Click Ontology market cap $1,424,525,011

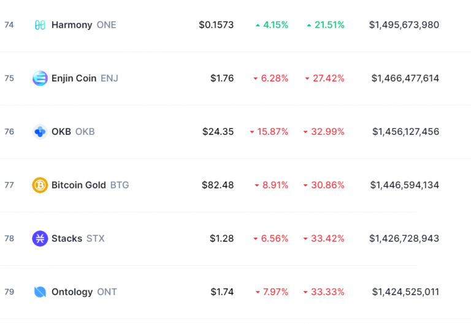click(405, 292)
